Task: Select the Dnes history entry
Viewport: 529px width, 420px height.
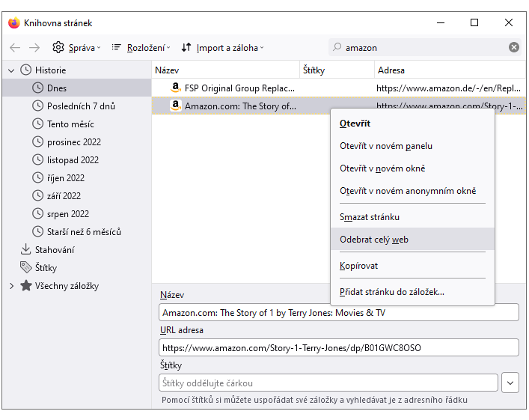Action: (x=77, y=88)
